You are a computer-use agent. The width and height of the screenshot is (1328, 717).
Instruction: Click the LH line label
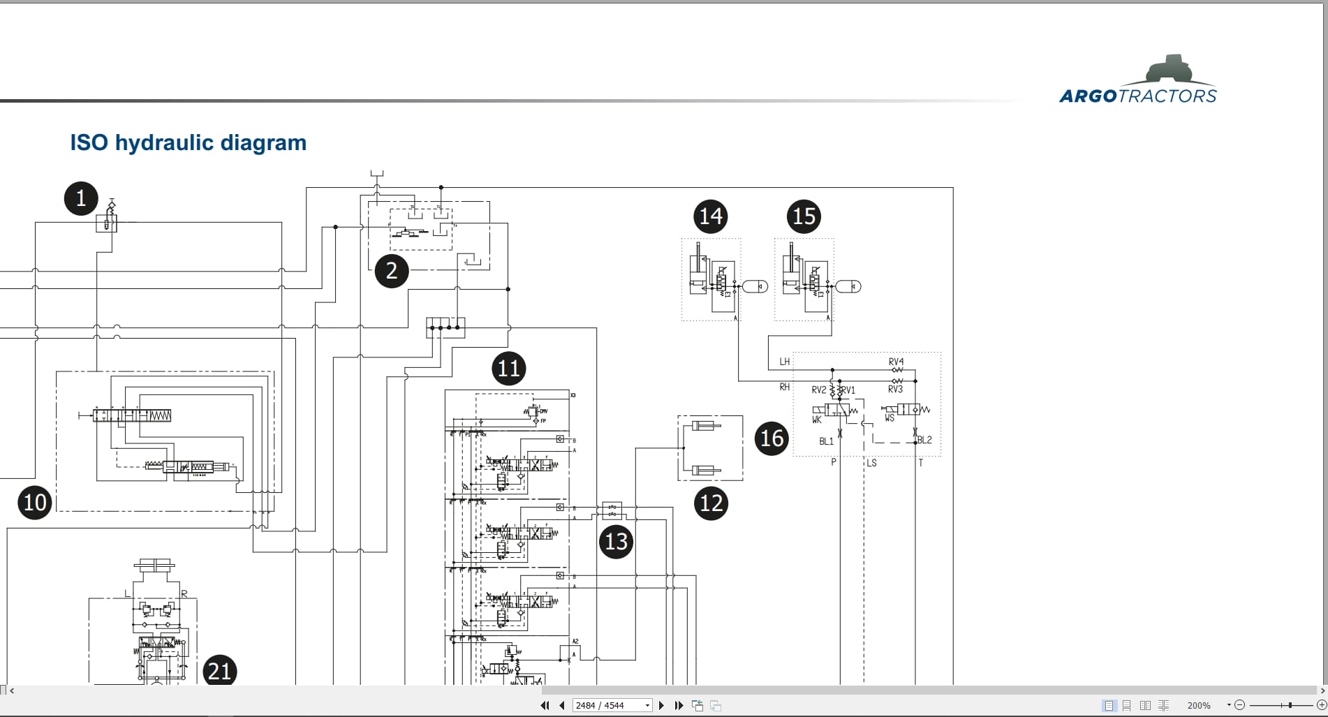coord(785,362)
